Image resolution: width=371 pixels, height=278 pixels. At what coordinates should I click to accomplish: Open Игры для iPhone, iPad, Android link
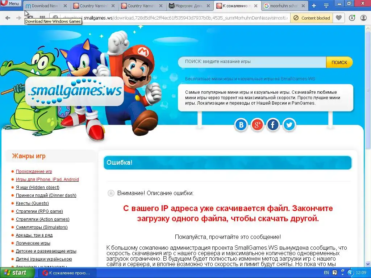pyautogui.click(x=47, y=180)
